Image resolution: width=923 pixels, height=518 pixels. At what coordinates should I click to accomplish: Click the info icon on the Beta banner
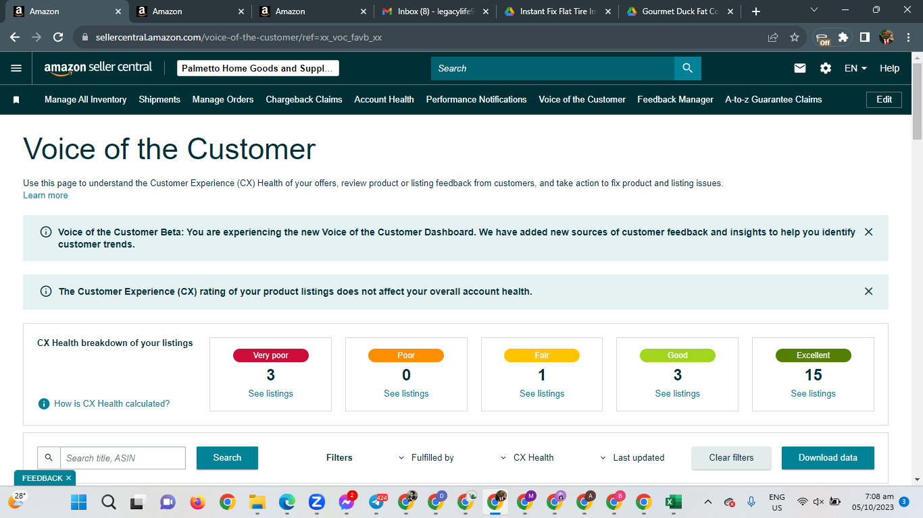point(46,232)
